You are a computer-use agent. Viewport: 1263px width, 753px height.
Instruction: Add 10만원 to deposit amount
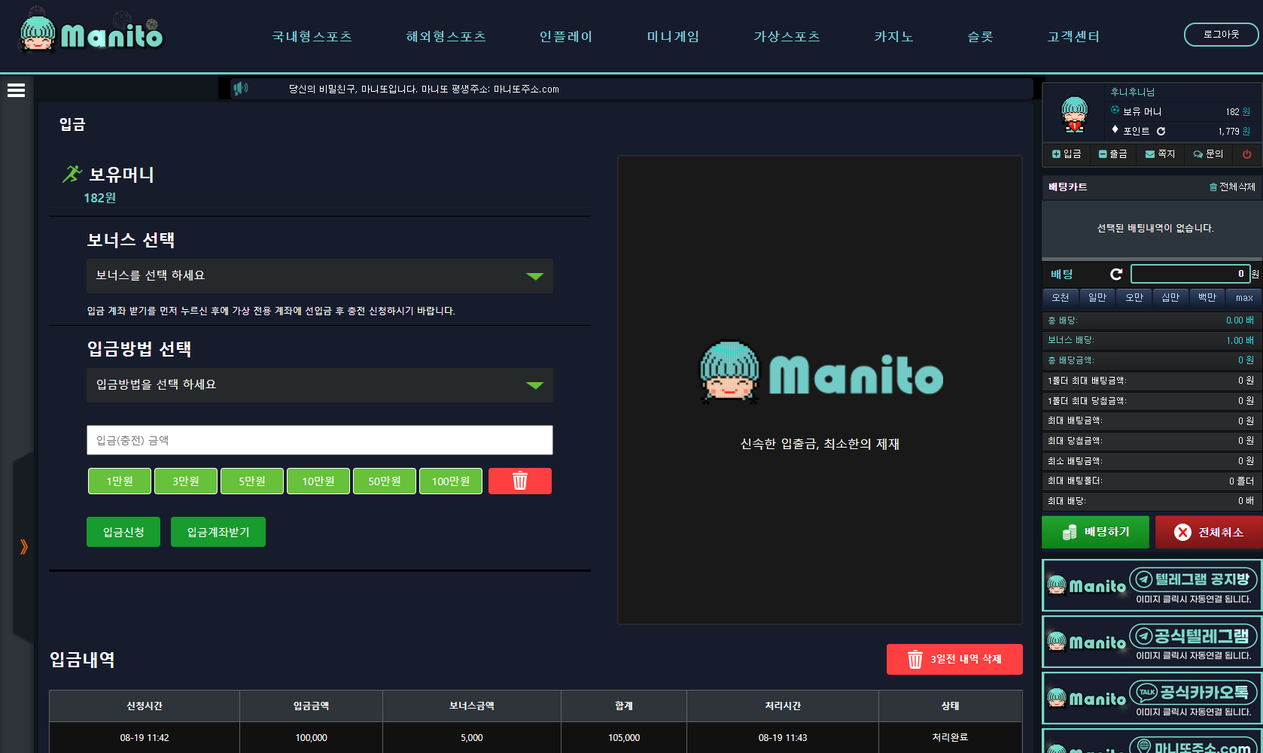tap(318, 481)
